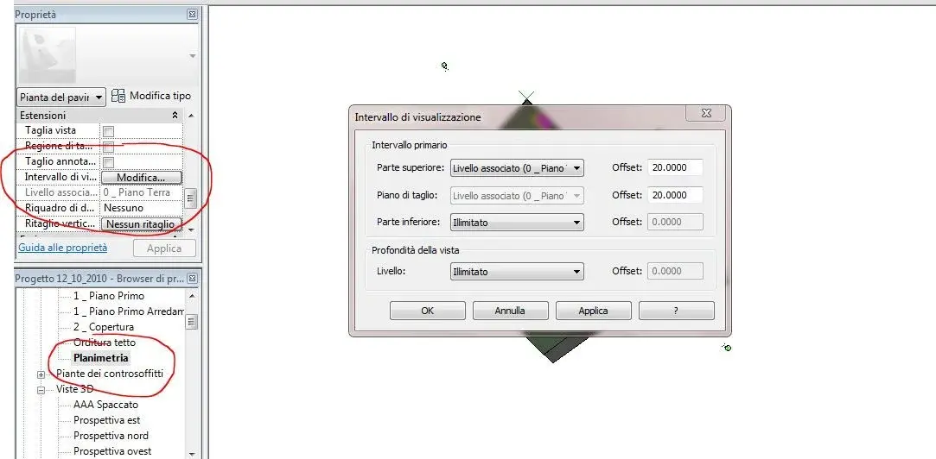Close the Intervallo di visualizzazione dialog
Image resolution: width=936 pixels, height=459 pixels.
[x=706, y=113]
